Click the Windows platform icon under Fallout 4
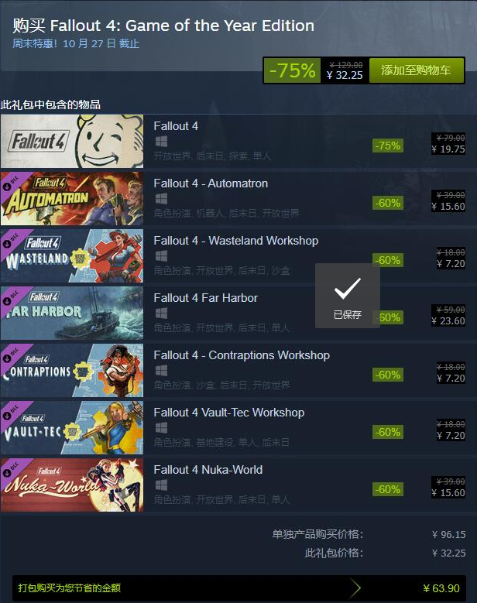Screen dimensions: 477x603 [x=161, y=142]
